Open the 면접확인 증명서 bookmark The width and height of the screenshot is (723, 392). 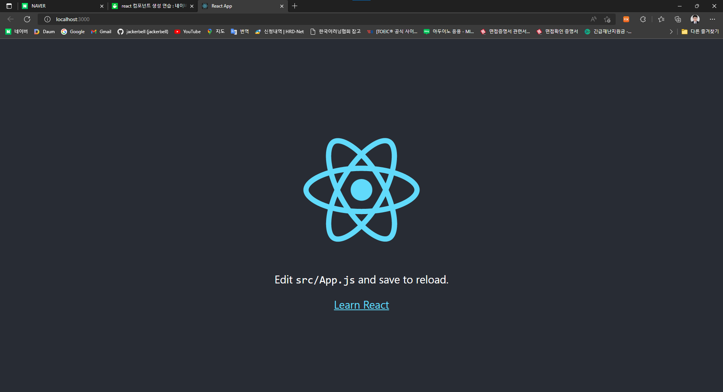click(x=558, y=32)
